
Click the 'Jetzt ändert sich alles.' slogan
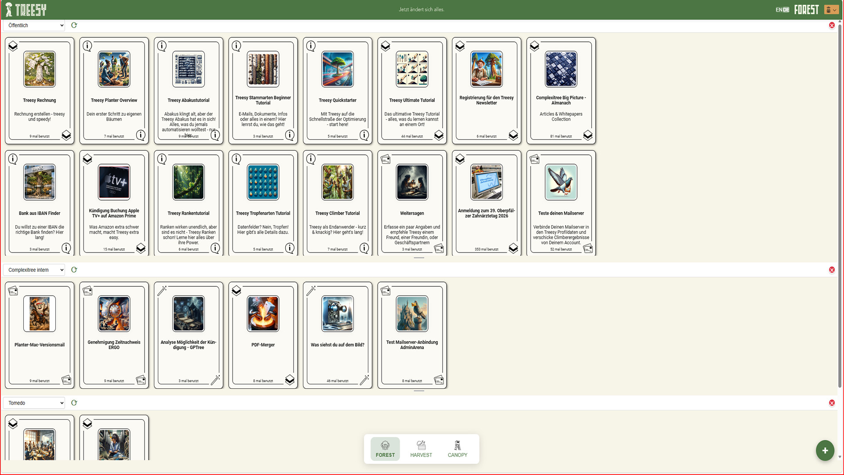[x=421, y=10]
